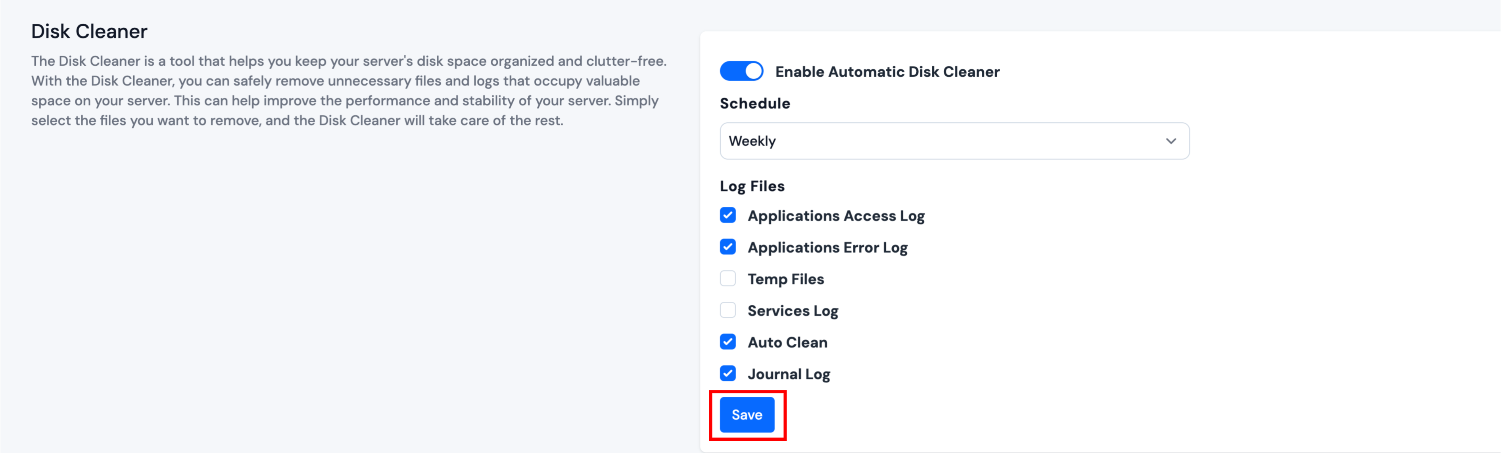
Task: Open the Schedule dropdown showing Weekly
Action: pyautogui.click(x=954, y=141)
